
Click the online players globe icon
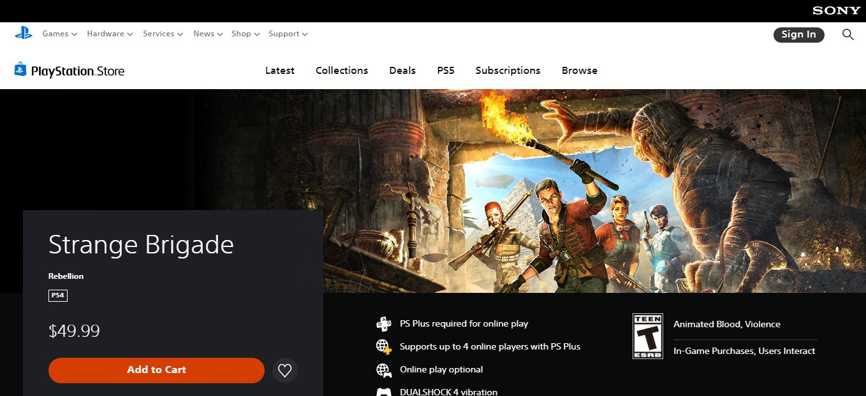pos(383,346)
